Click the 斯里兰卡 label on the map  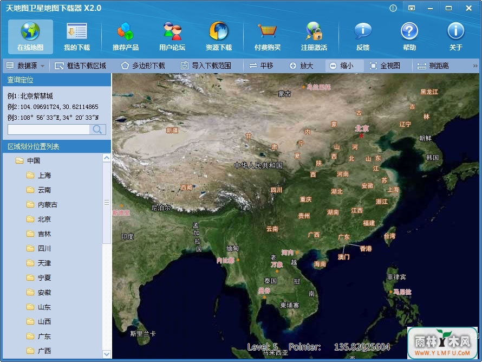coord(143,333)
